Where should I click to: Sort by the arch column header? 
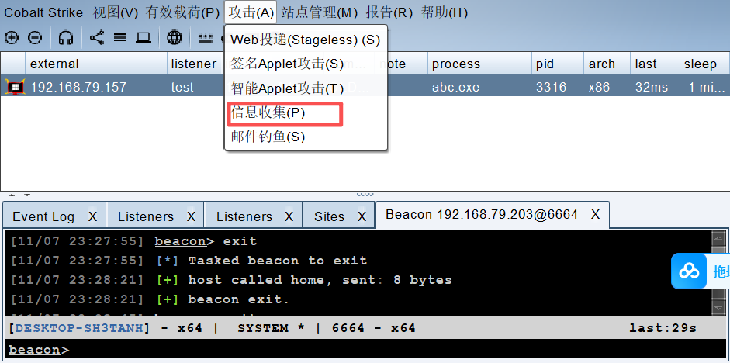point(607,64)
